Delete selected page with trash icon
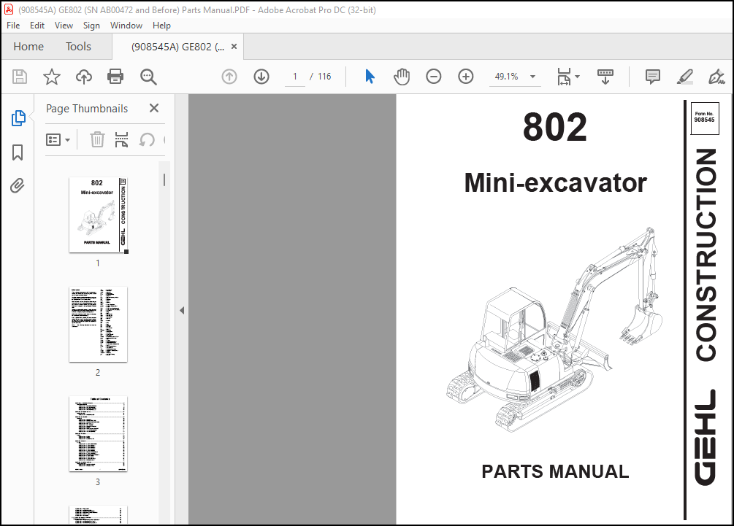Screen dimensions: 734x526 tap(97, 139)
